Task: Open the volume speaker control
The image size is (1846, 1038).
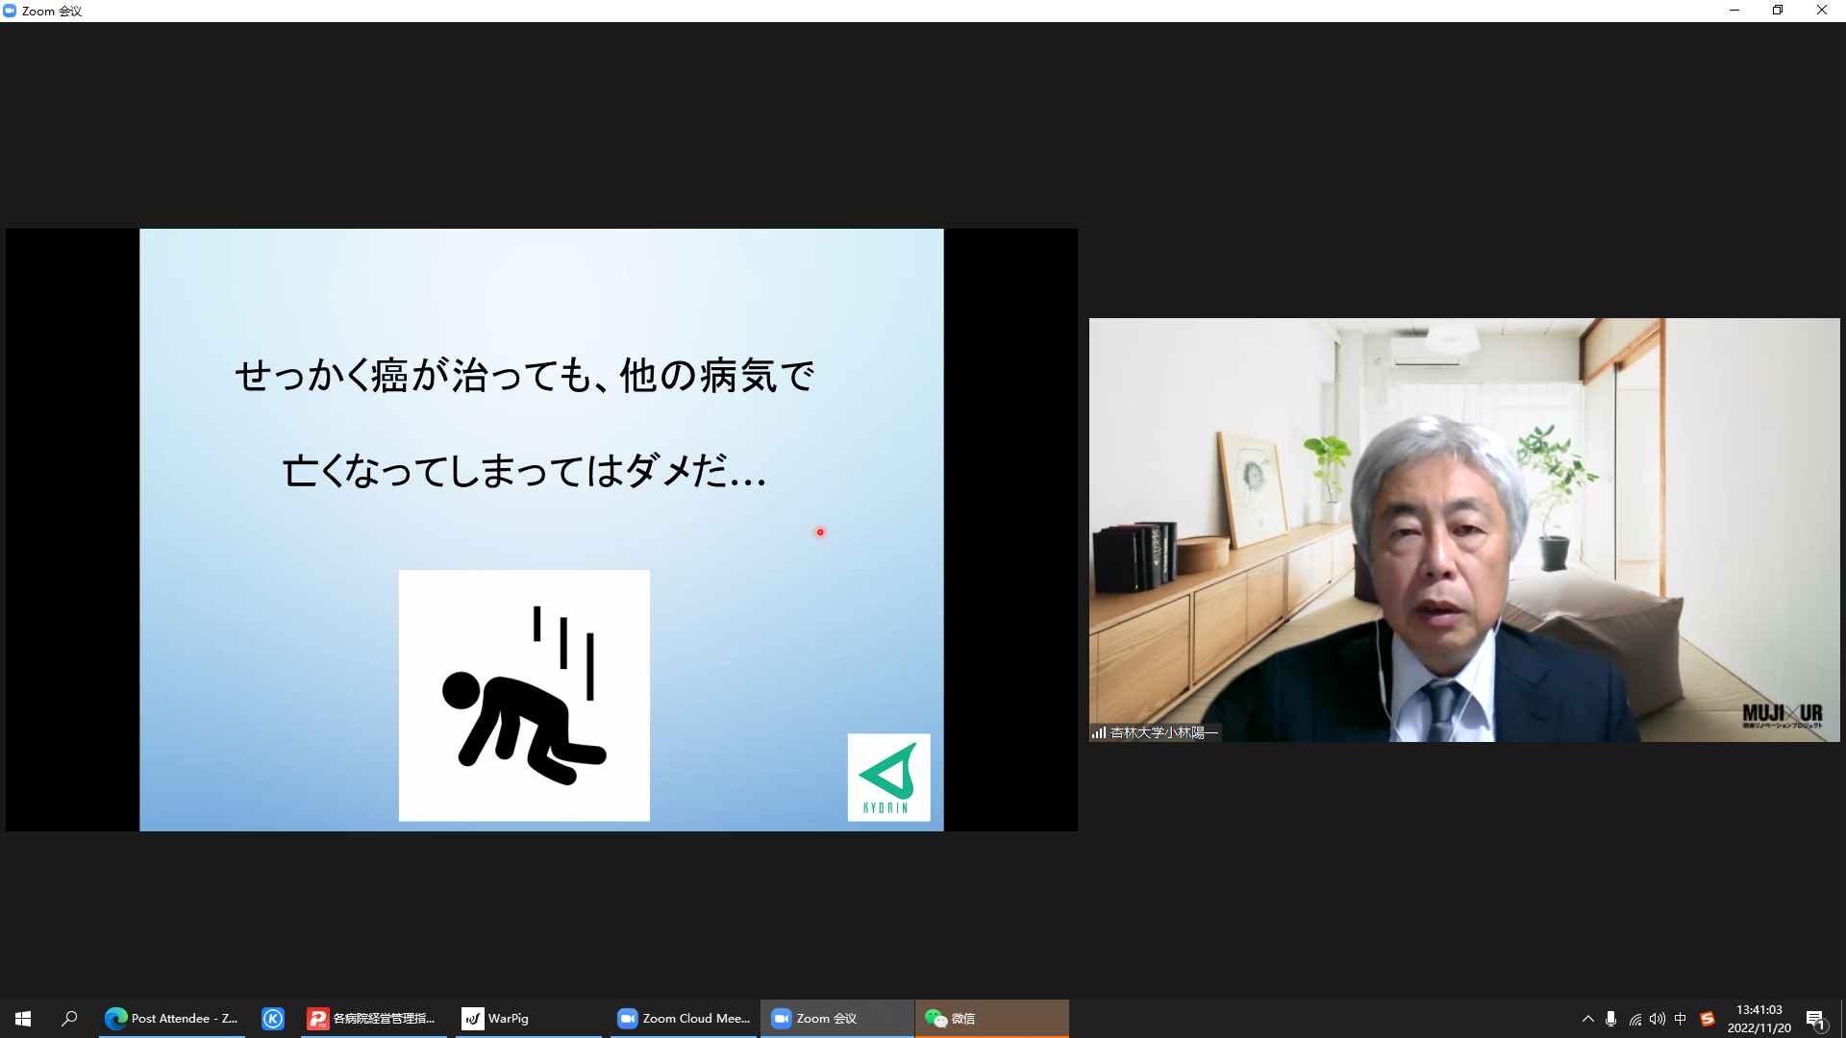Action: [1657, 1019]
